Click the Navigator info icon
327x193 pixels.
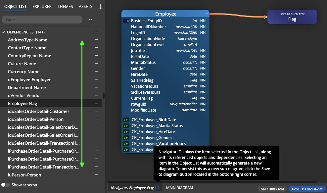[x=157, y=188]
